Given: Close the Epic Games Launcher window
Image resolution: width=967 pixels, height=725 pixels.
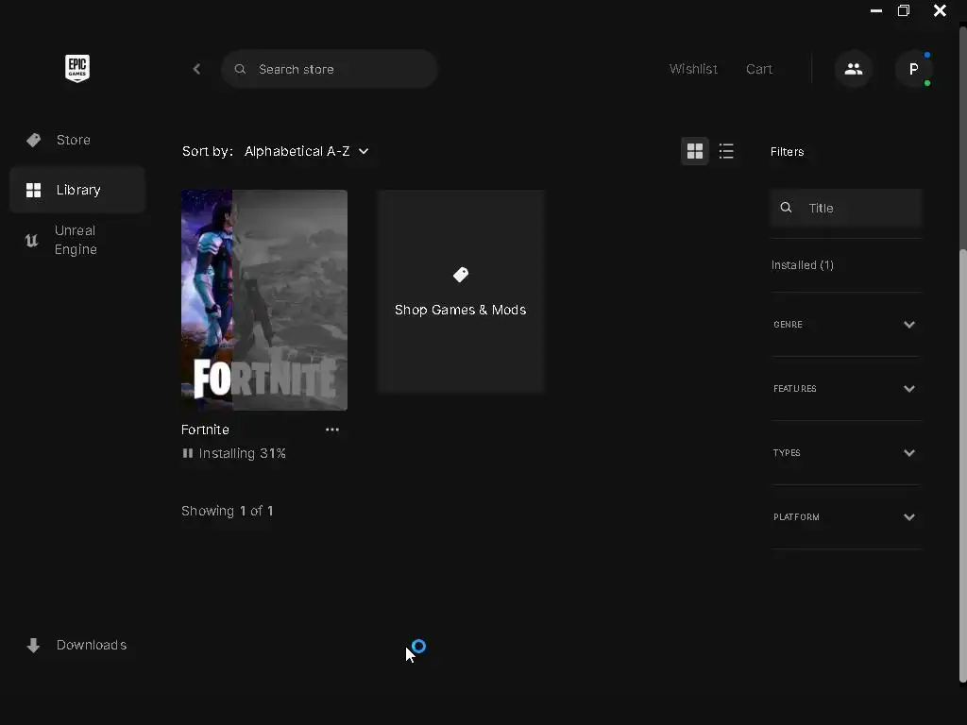Looking at the screenshot, I should click(x=940, y=10).
